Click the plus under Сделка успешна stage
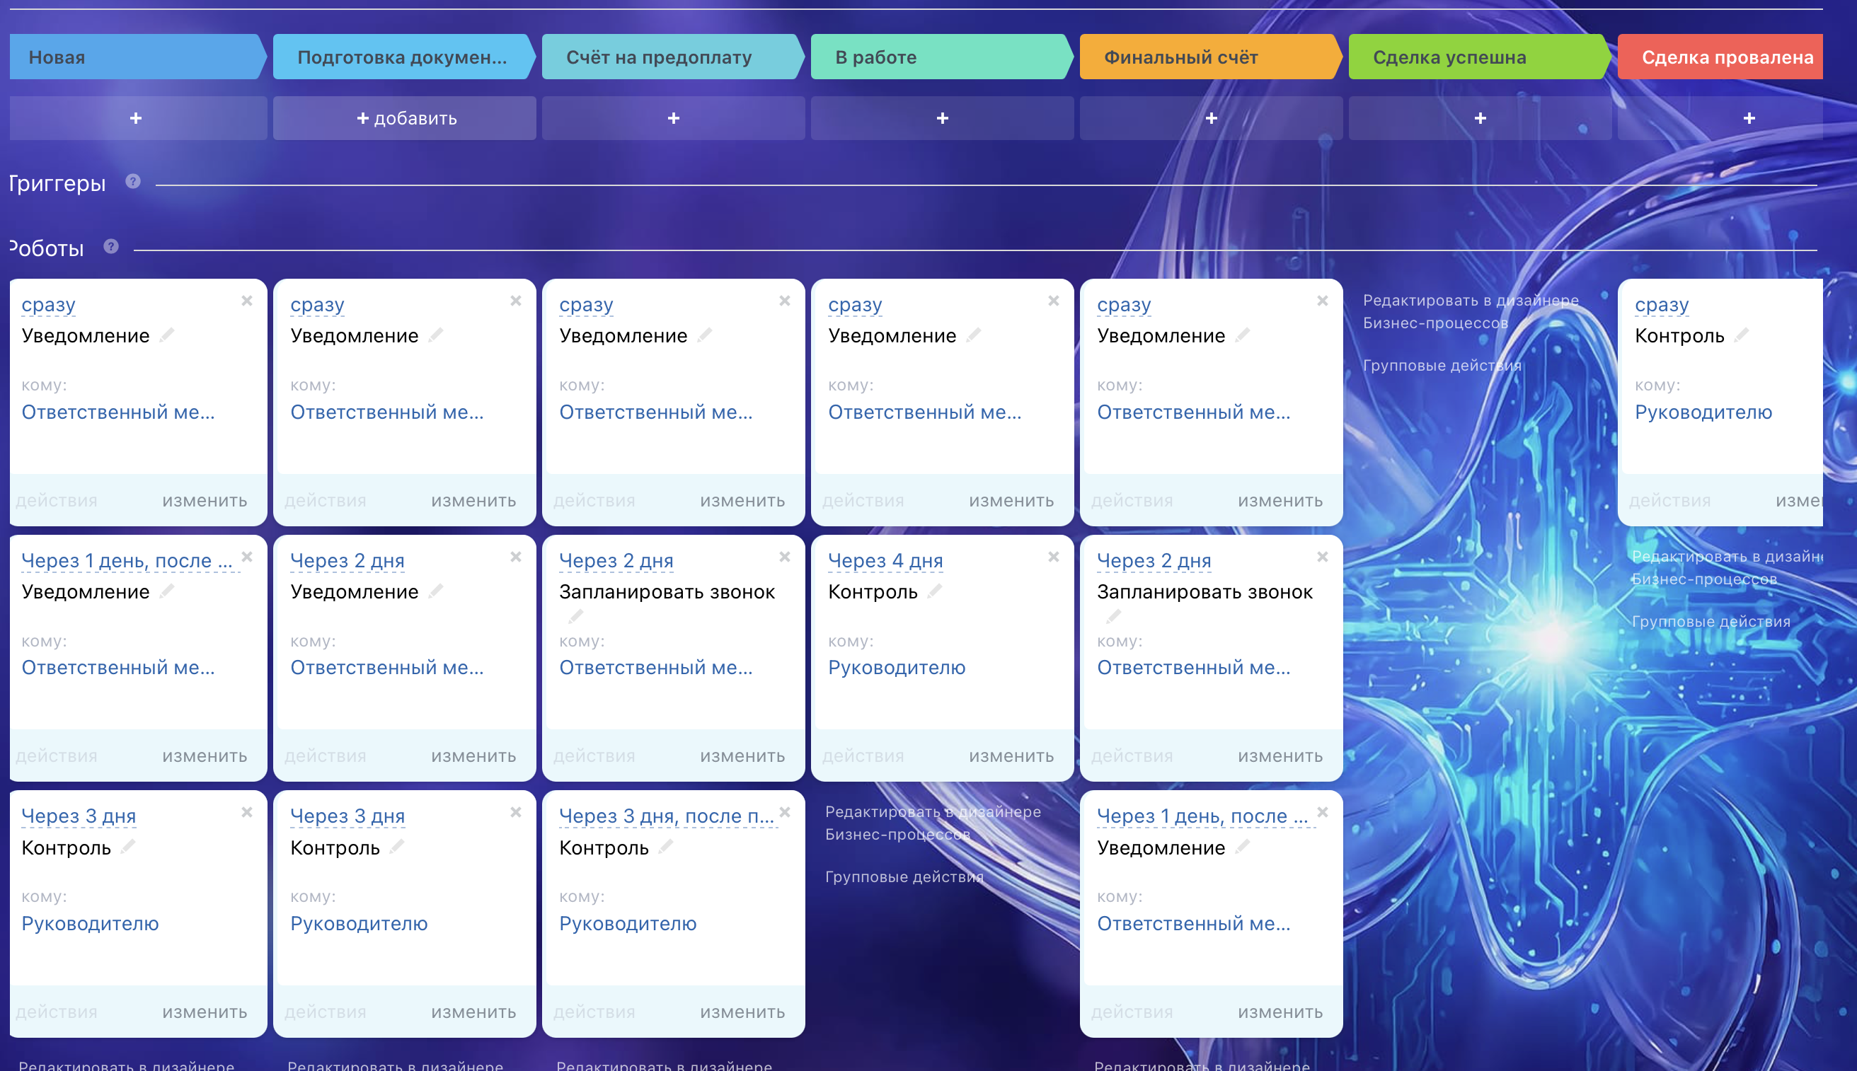The width and height of the screenshot is (1857, 1071). coord(1481,117)
